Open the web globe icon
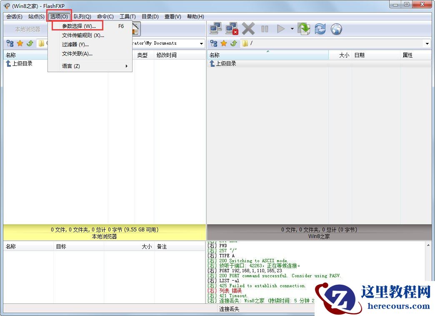Viewport: 435px width, 316px height. (x=336, y=29)
